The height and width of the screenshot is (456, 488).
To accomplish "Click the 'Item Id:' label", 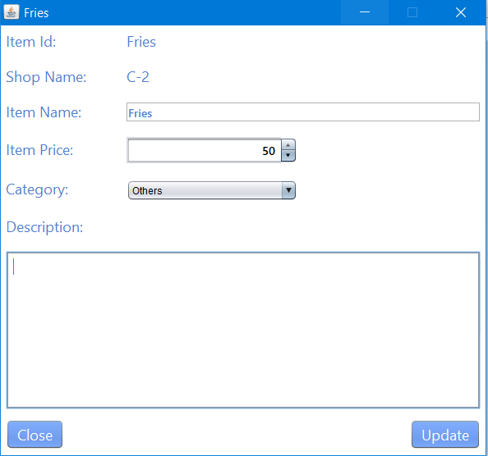I will 31,42.
